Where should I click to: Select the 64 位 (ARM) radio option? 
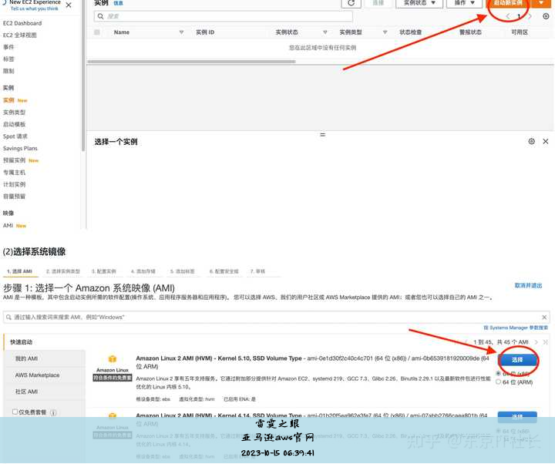(499, 382)
